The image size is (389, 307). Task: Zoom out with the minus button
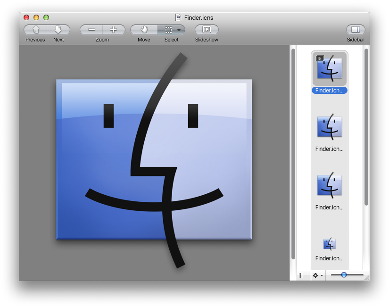pyautogui.click(x=91, y=30)
